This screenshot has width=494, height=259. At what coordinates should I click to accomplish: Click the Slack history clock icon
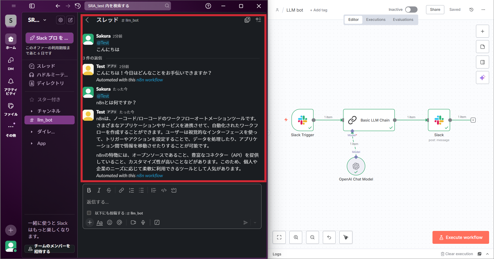(77, 6)
